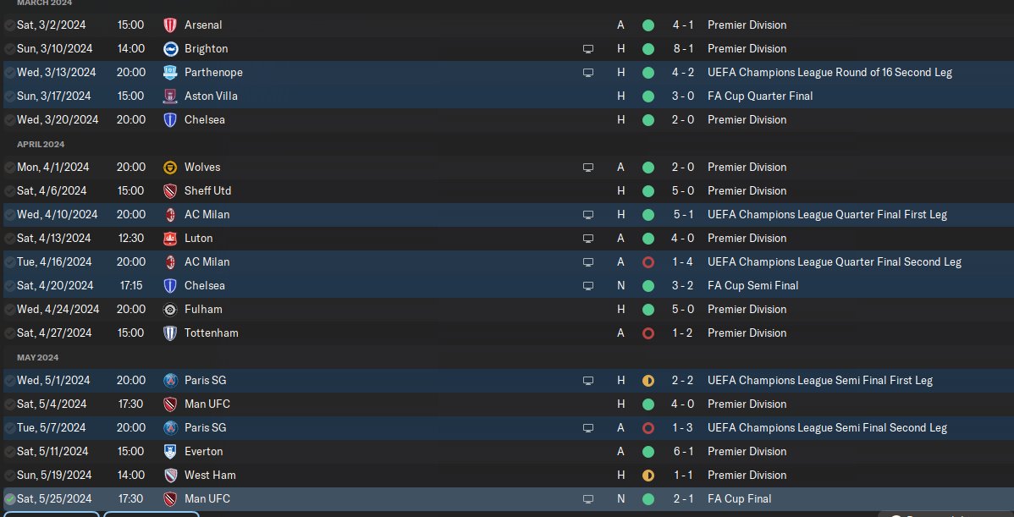The width and height of the screenshot is (1014, 517).
Task: Click the 8 - 1 score against Brighton
Action: (x=683, y=49)
